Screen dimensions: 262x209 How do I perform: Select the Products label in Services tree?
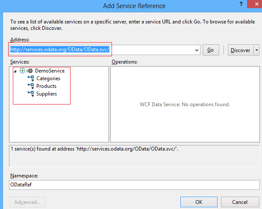click(46, 86)
